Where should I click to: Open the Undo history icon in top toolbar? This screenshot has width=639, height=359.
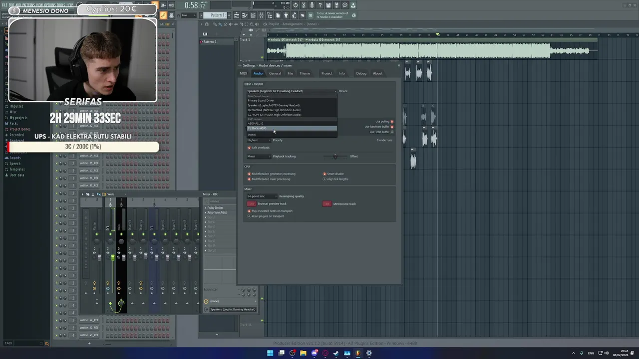click(296, 5)
